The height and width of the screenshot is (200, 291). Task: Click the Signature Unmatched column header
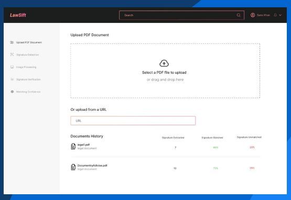pos(249,137)
